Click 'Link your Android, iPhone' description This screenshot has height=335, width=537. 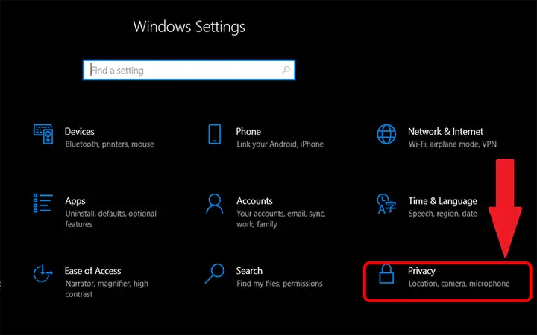click(280, 144)
